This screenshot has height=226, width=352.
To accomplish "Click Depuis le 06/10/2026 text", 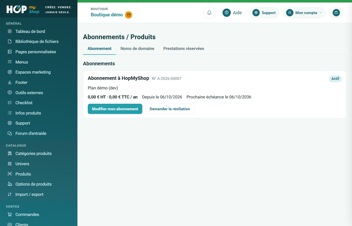I will point(162,97).
